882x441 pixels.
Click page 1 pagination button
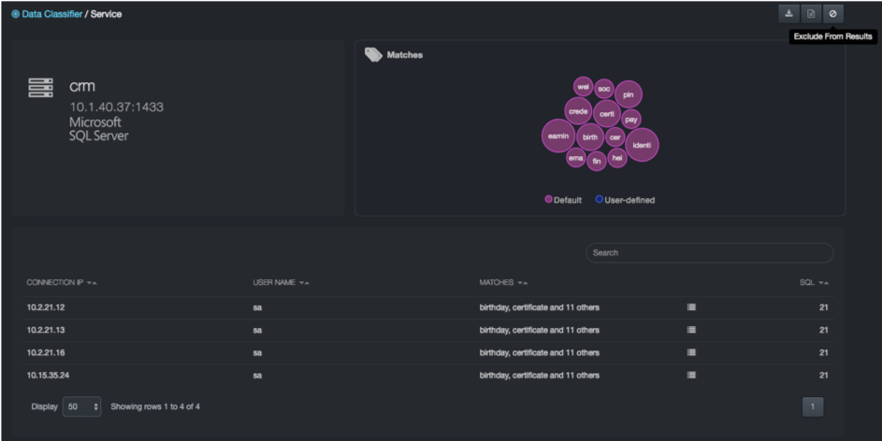[x=813, y=407]
